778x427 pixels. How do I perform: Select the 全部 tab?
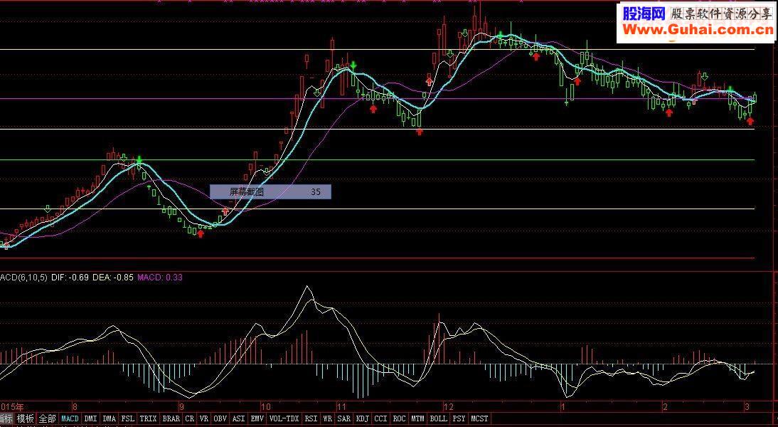[x=47, y=418]
